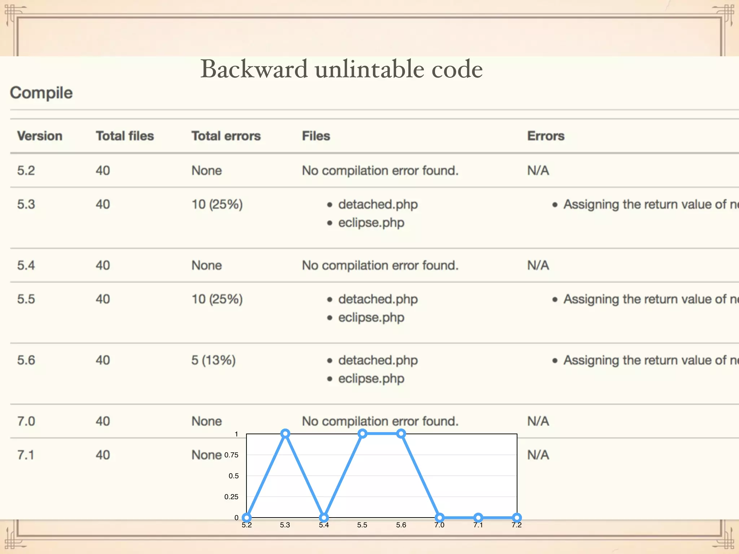
Task: Click 'Assigning the return value' error in 5.5 row
Action: tap(651, 299)
